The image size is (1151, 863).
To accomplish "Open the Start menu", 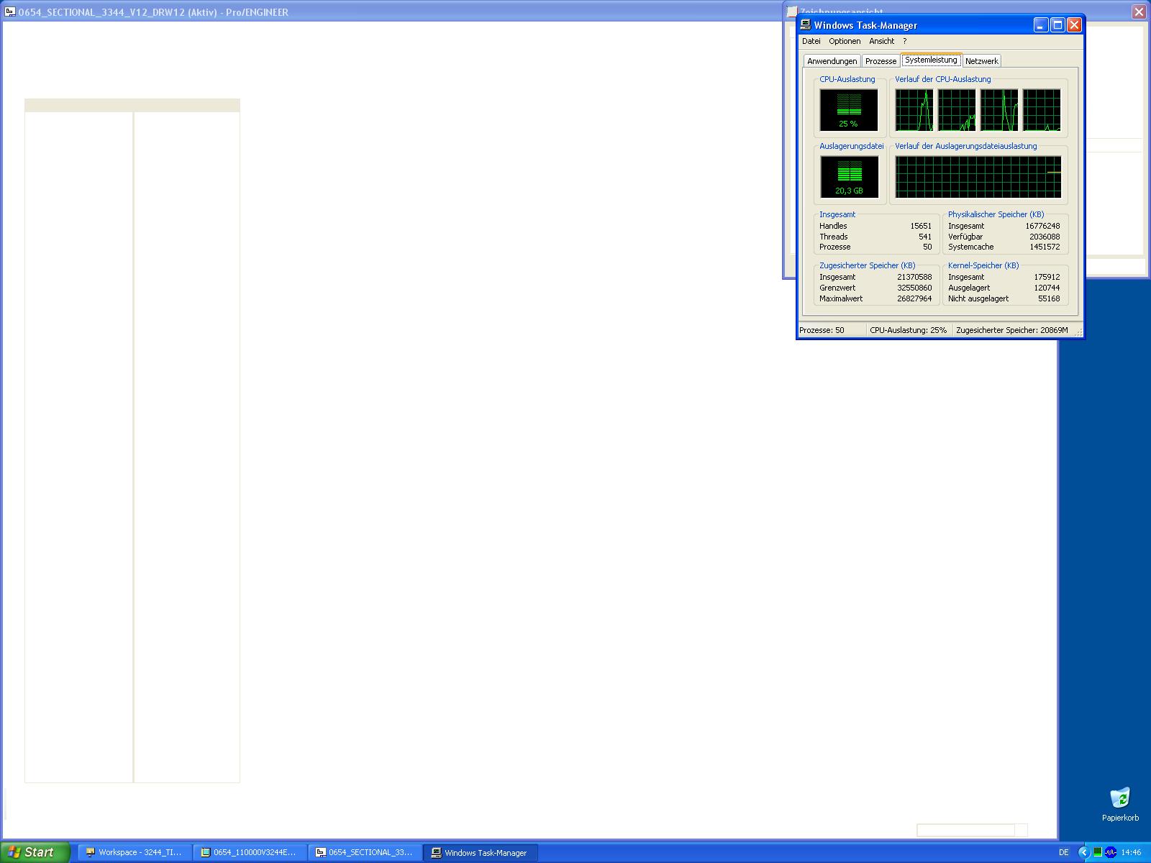I will click(35, 852).
